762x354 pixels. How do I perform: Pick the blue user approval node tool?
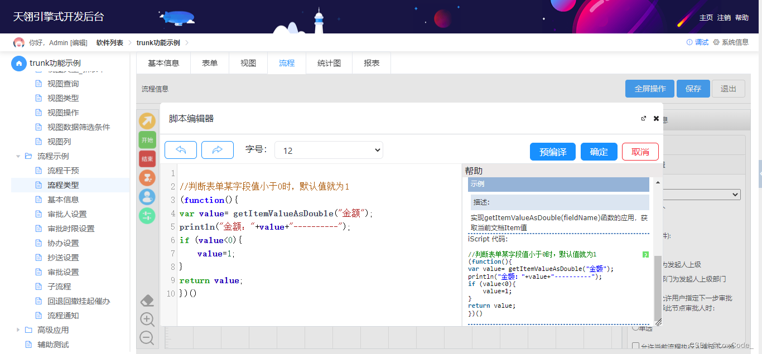click(x=147, y=197)
